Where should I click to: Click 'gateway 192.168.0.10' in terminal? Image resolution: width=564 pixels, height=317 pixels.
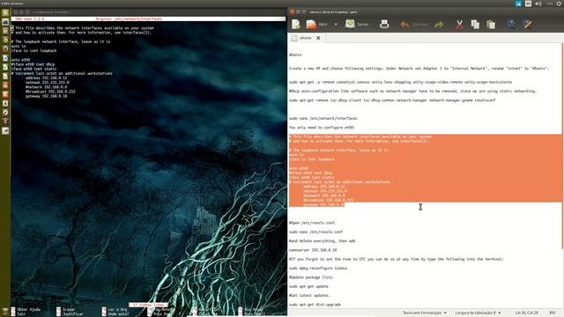[47, 96]
